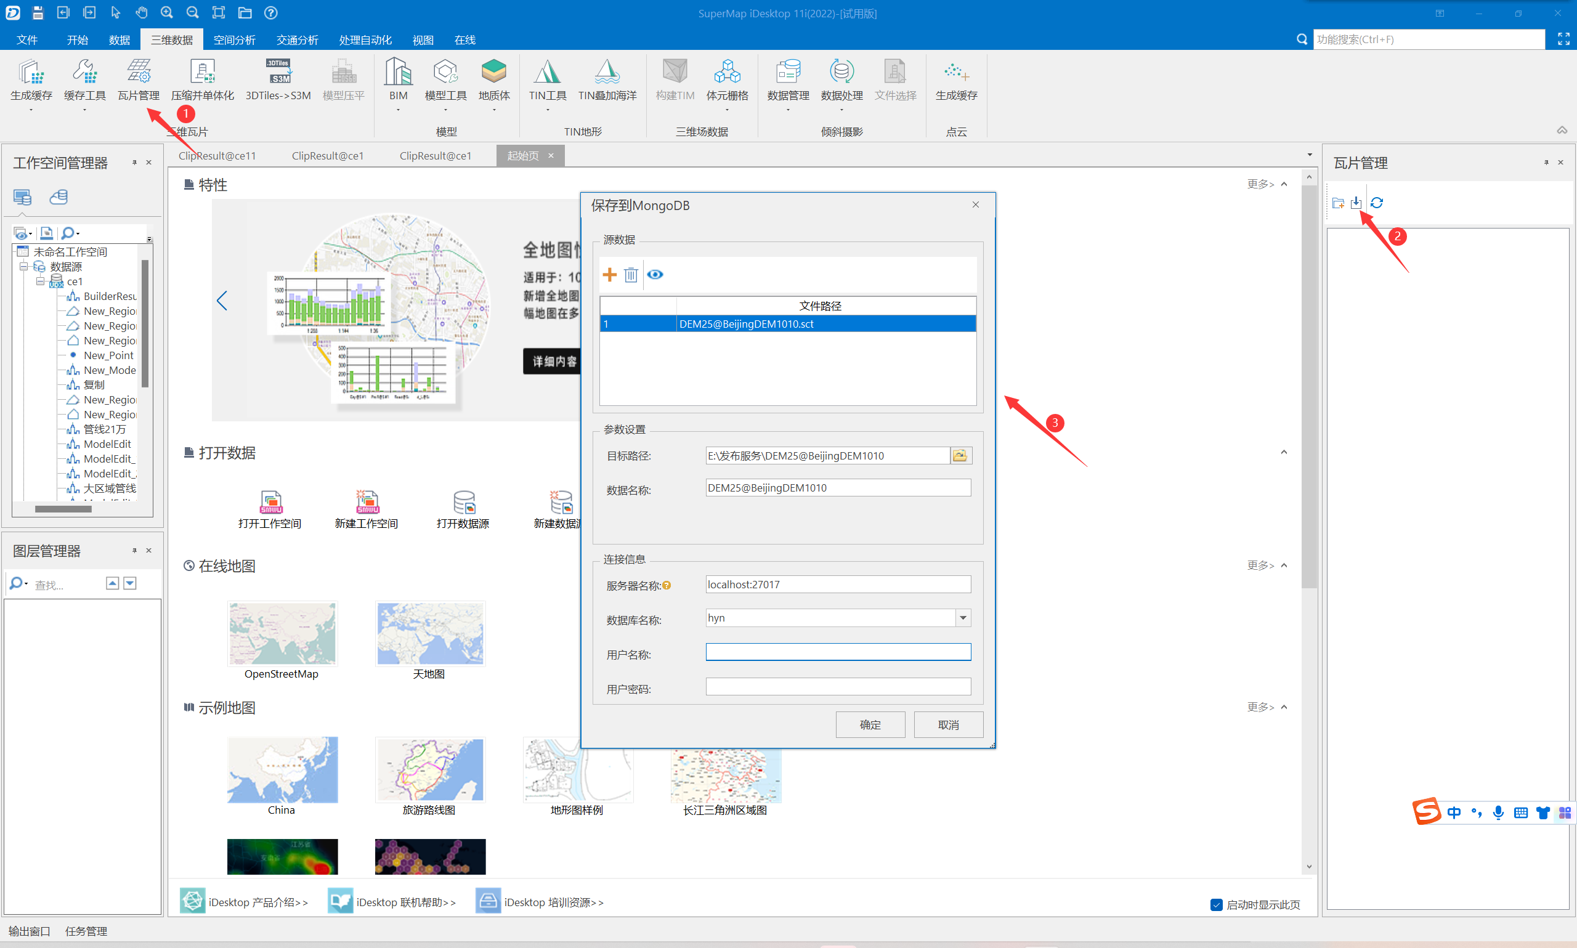Click the save-to-MongoDB download icon in tile panel
The height and width of the screenshot is (948, 1577).
click(1355, 203)
